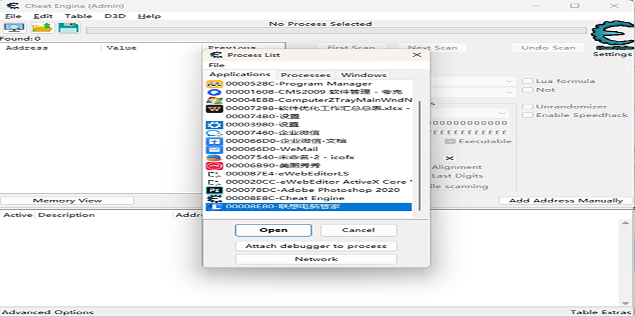Open Memory View

coord(68,201)
